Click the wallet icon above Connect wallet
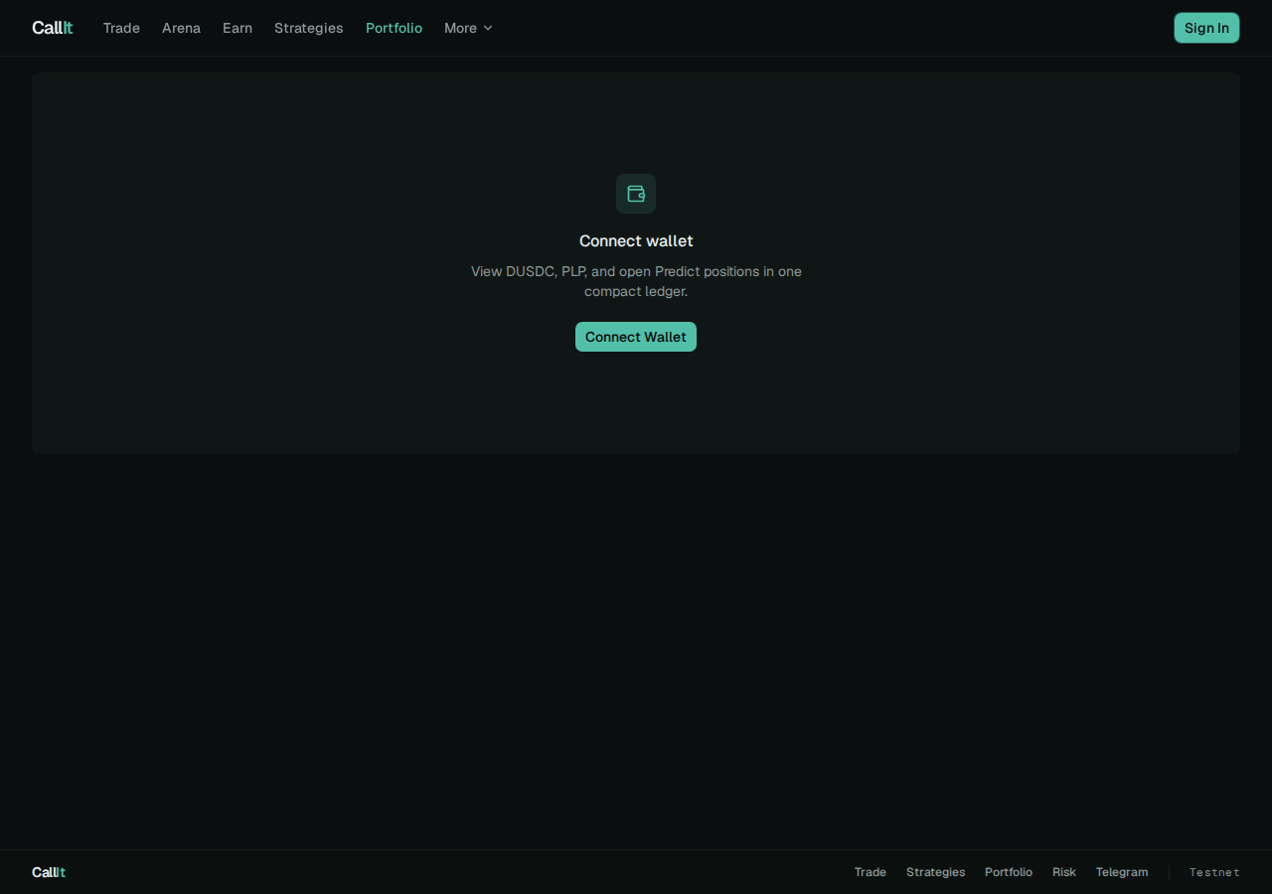The image size is (1272, 894). click(x=636, y=194)
